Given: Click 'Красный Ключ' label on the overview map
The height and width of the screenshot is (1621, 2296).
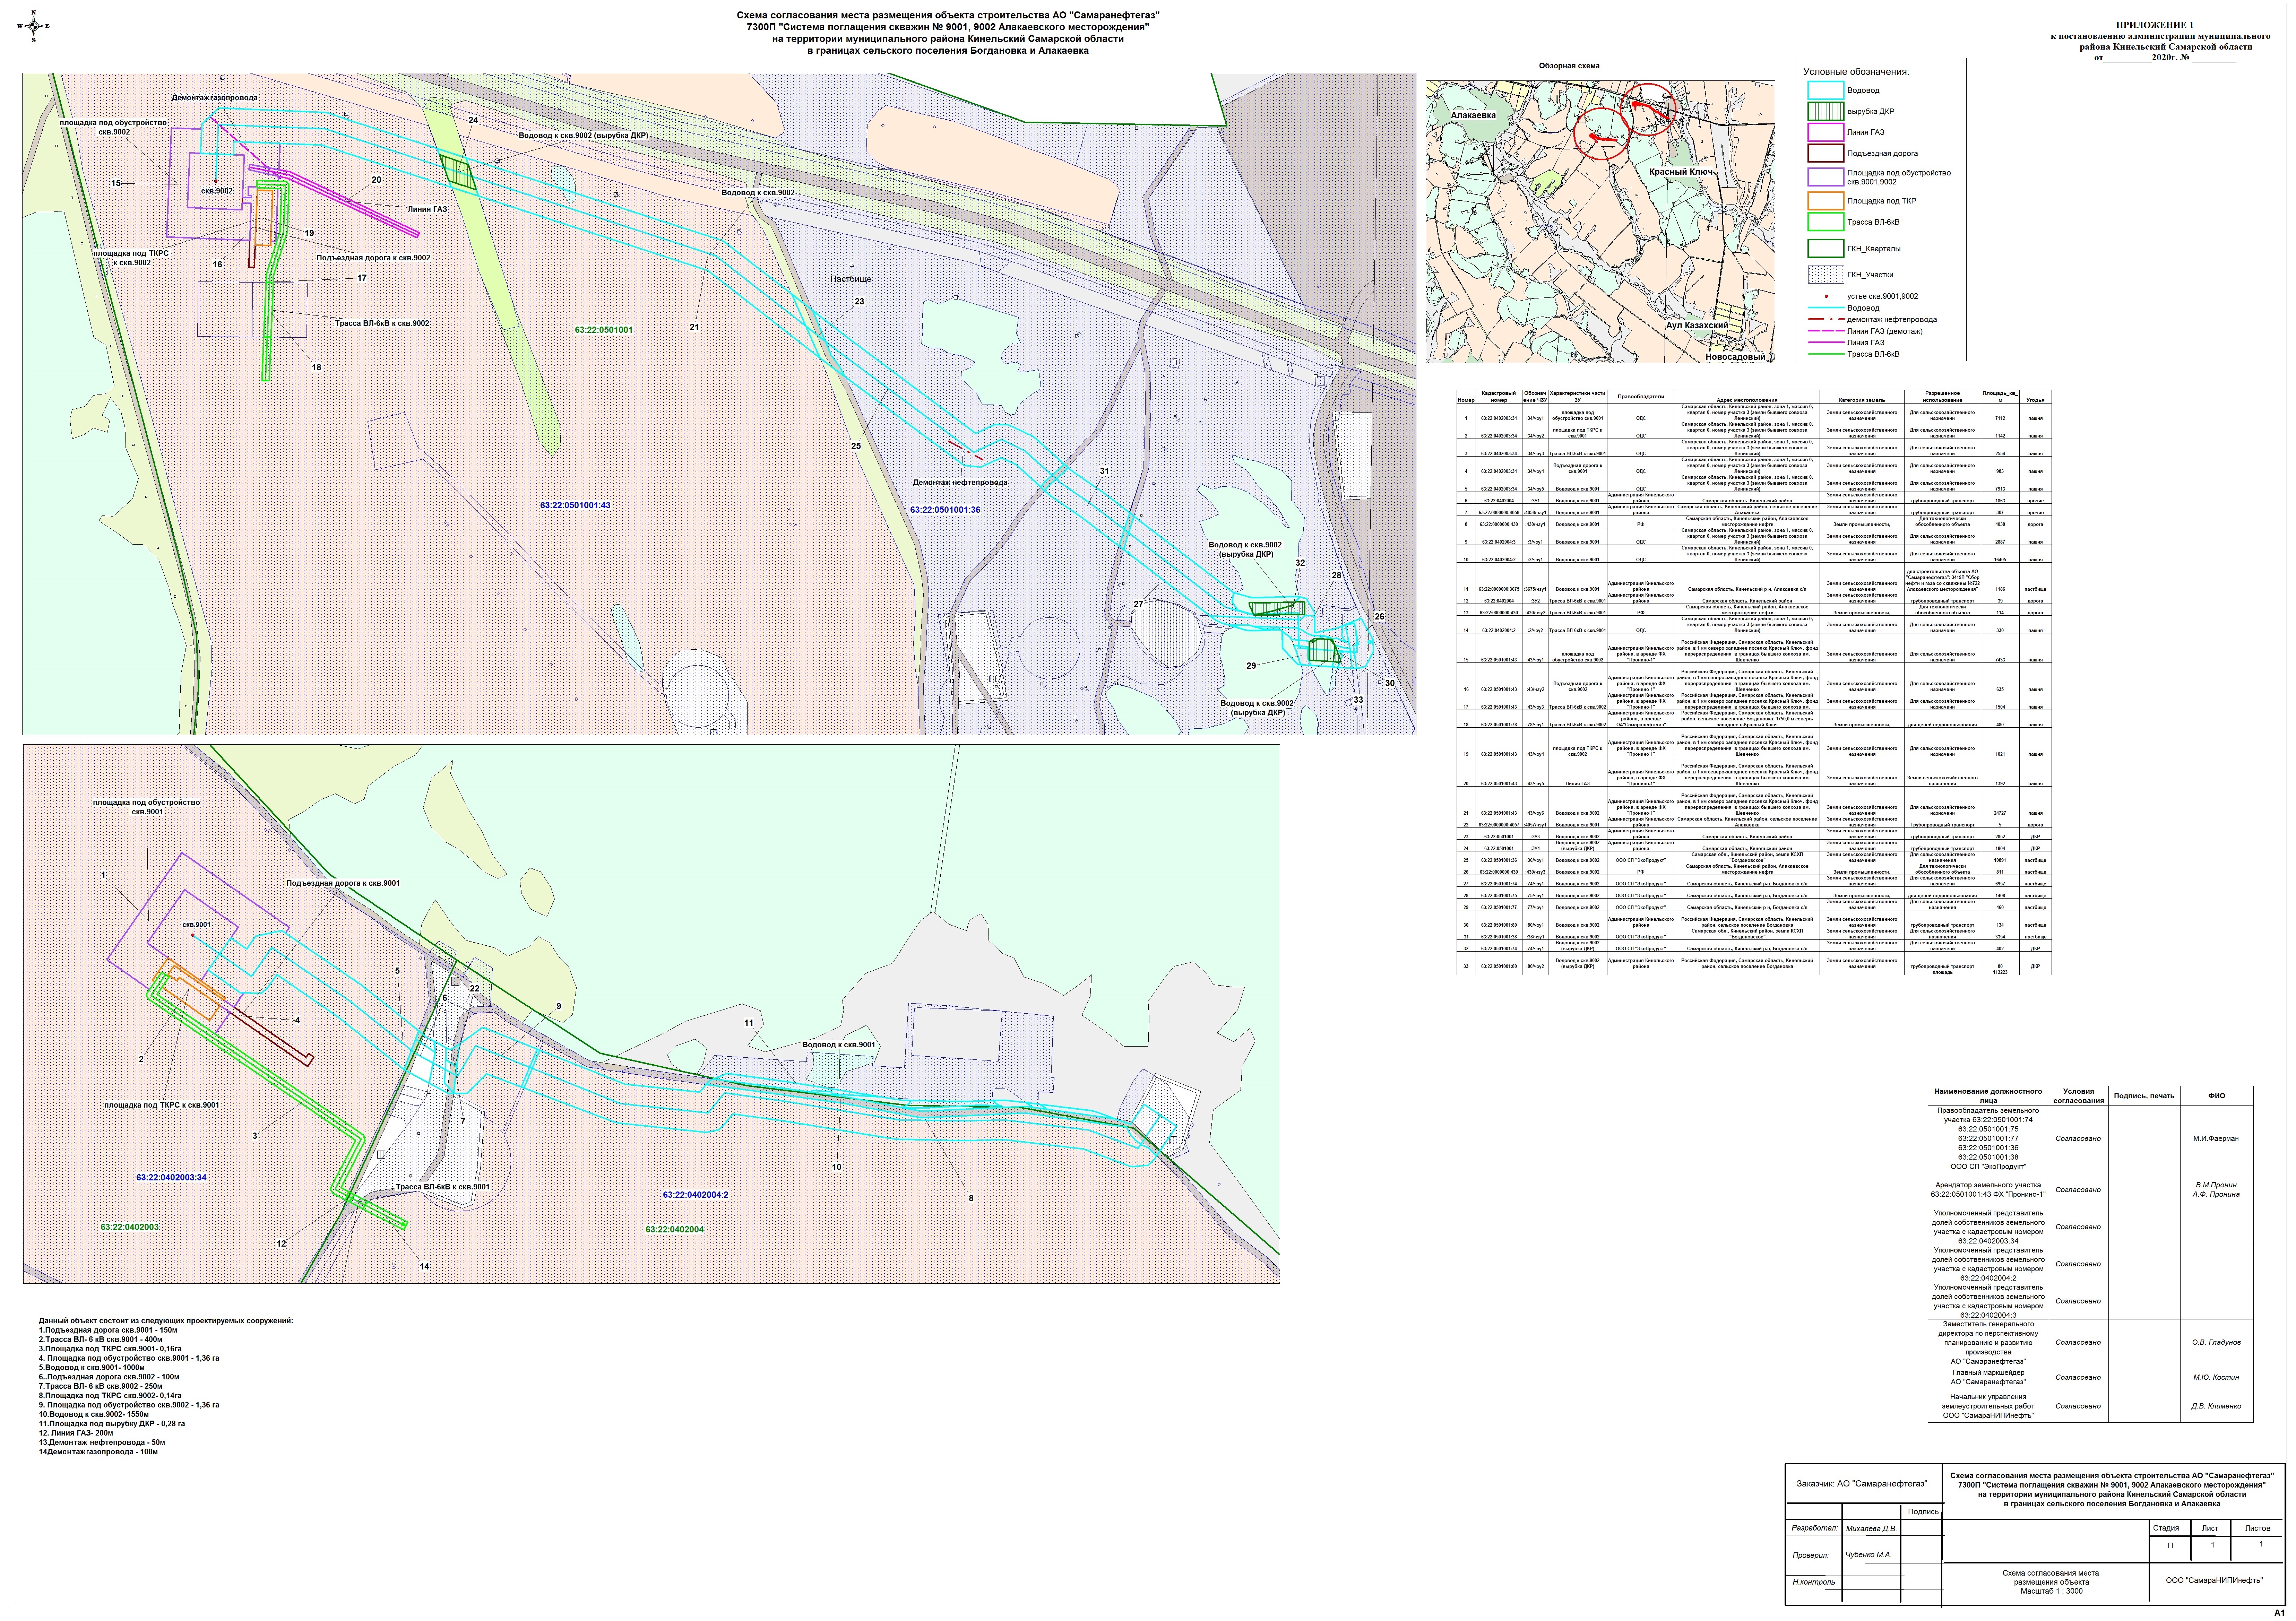Looking at the screenshot, I should point(1681,172).
